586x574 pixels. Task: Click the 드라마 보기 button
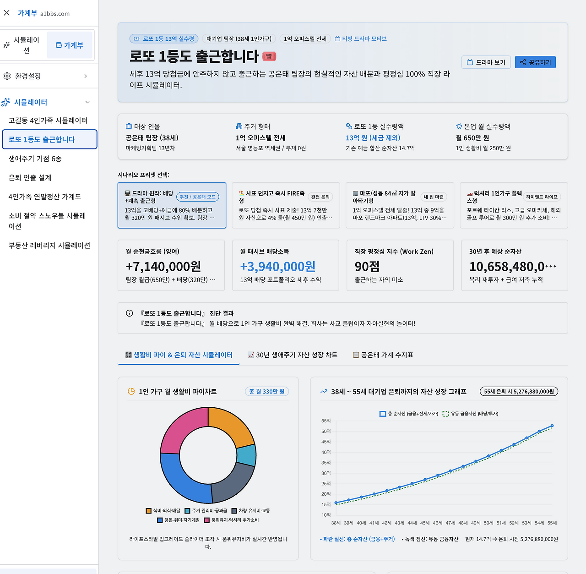(x=486, y=62)
